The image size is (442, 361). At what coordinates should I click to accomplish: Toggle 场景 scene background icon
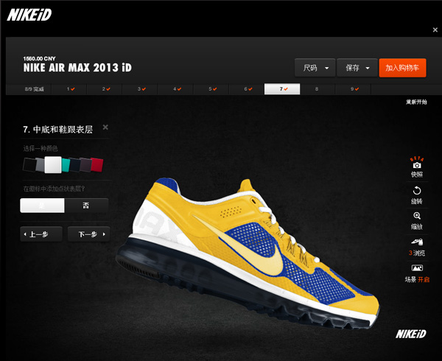417,273
